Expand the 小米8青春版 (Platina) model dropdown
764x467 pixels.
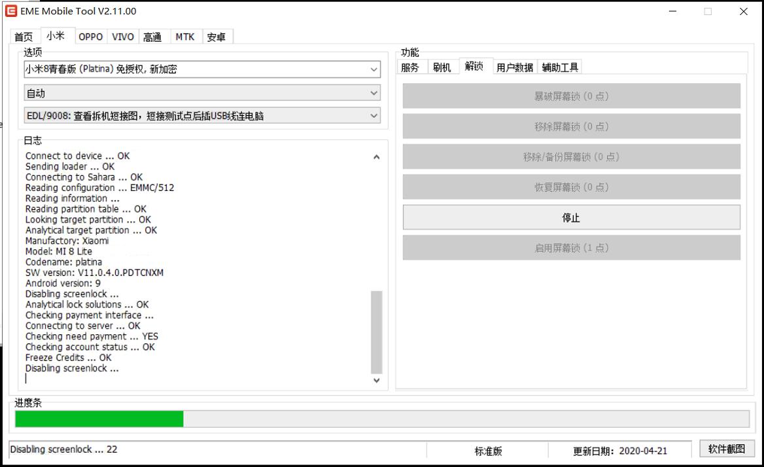click(202, 69)
